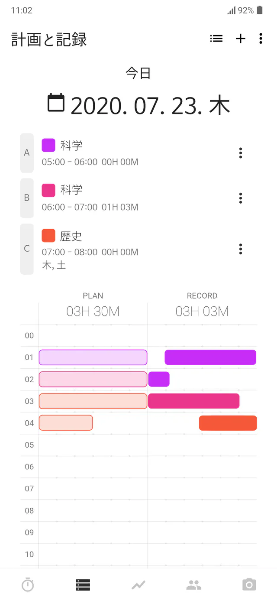Image resolution: width=277 pixels, height=601 pixels.
Task: Tap the plus icon to add plan
Action: click(x=240, y=39)
